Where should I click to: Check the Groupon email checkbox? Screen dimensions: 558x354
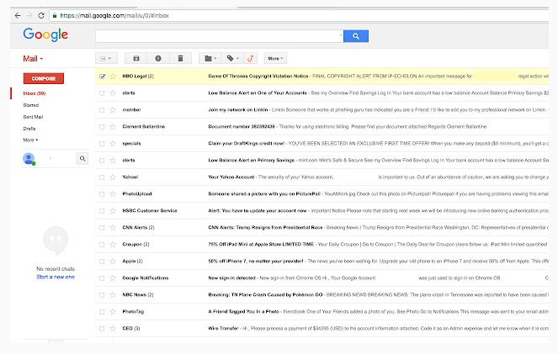pyautogui.click(x=102, y=245)
